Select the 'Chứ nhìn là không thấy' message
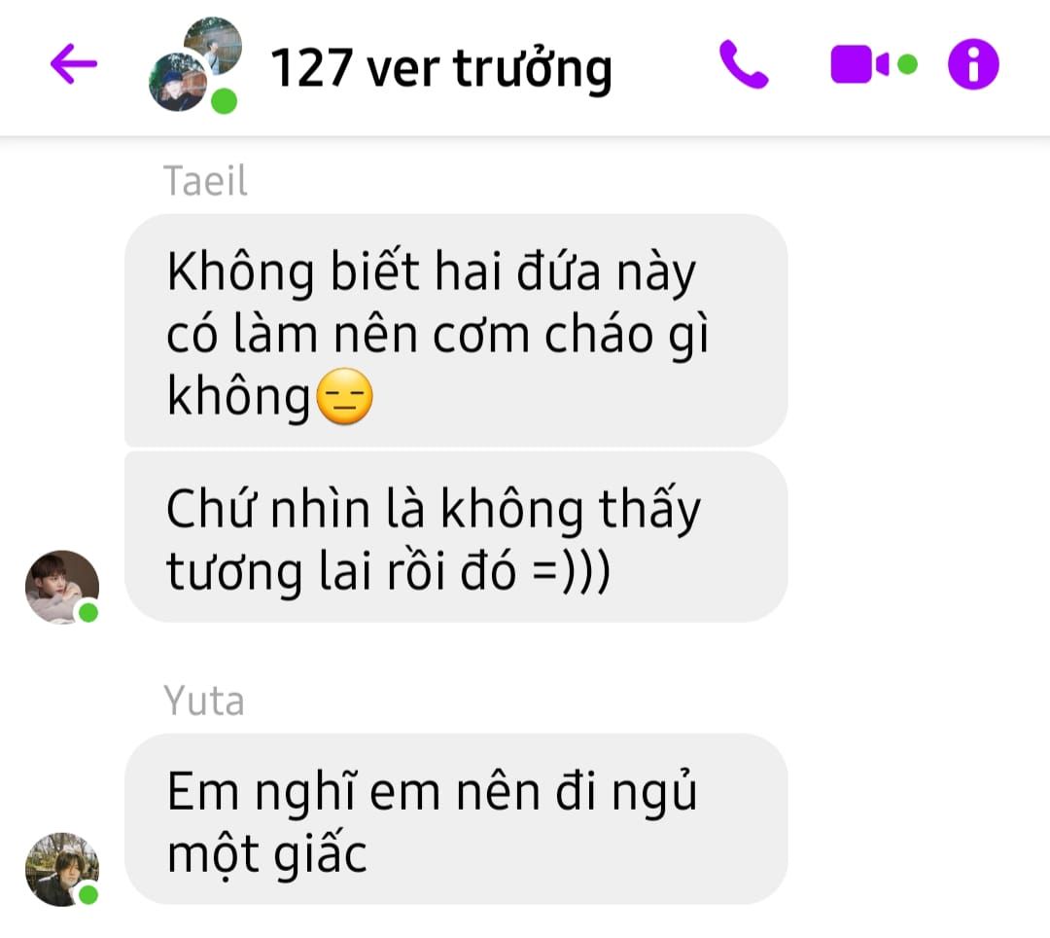 (455, 537)
